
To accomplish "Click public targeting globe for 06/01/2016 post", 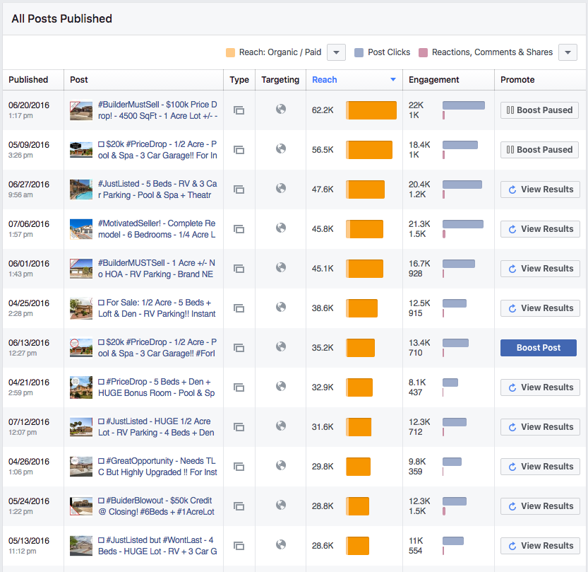I will 281,267.
